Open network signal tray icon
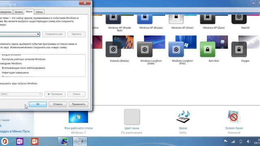Viewport: 260px width, 146px height. click(x=233, y=142)
